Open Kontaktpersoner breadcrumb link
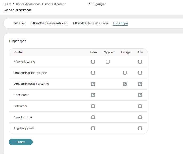The height and width of the screenshot is (154, 183). [28, 4]
